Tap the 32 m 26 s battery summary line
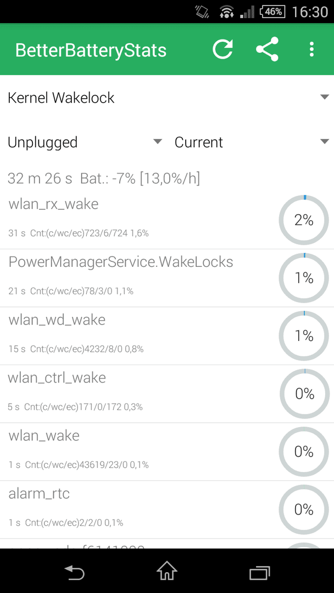The height and width of the screenshot is (593, 334). (104, 178)
